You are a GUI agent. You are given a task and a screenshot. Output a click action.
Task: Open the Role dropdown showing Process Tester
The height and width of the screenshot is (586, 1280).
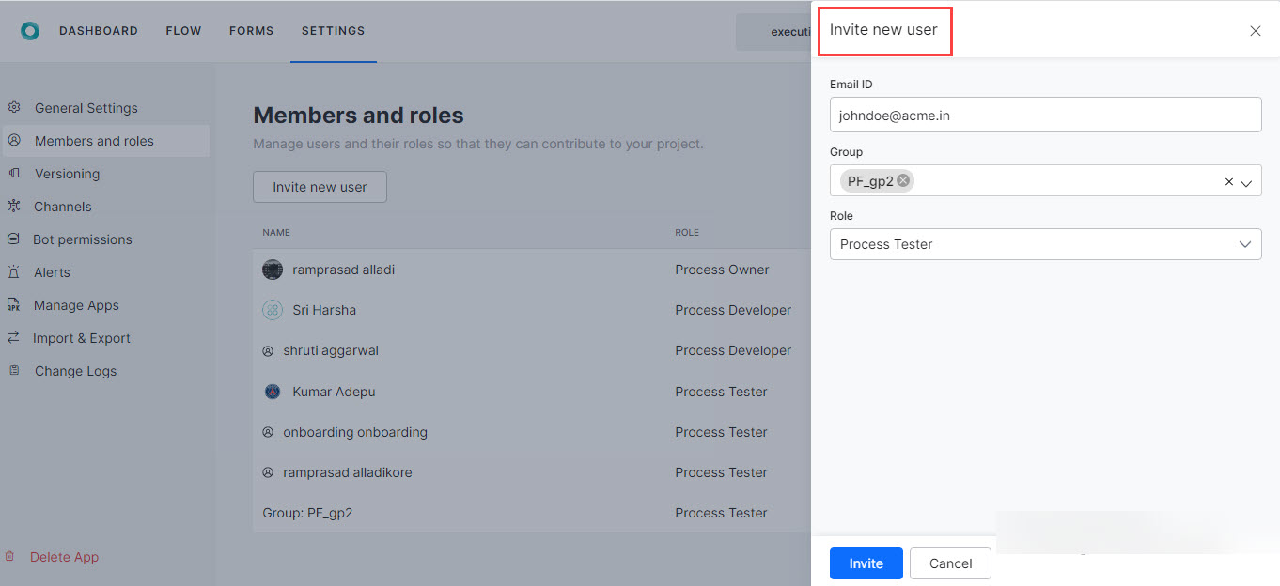coord(1246,244)
